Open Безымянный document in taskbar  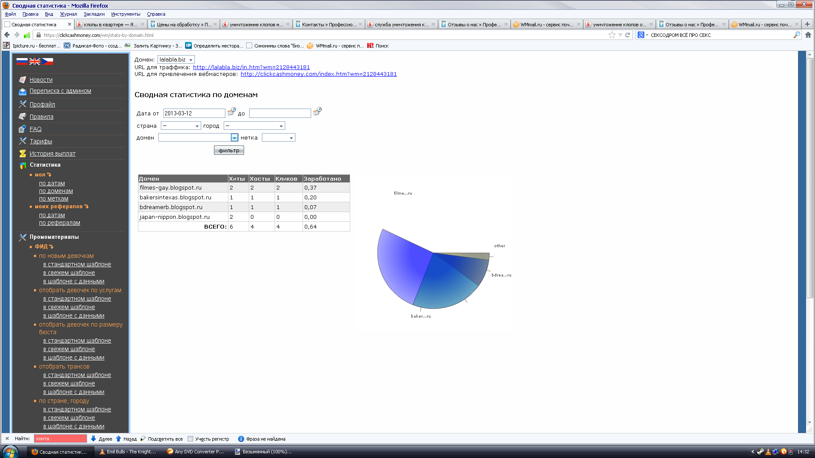pyautogui.click(x=264, y=452)
